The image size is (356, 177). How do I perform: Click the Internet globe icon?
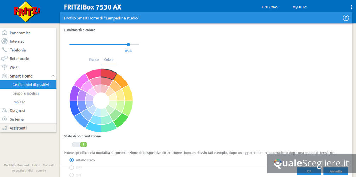[x=5, y=41]
